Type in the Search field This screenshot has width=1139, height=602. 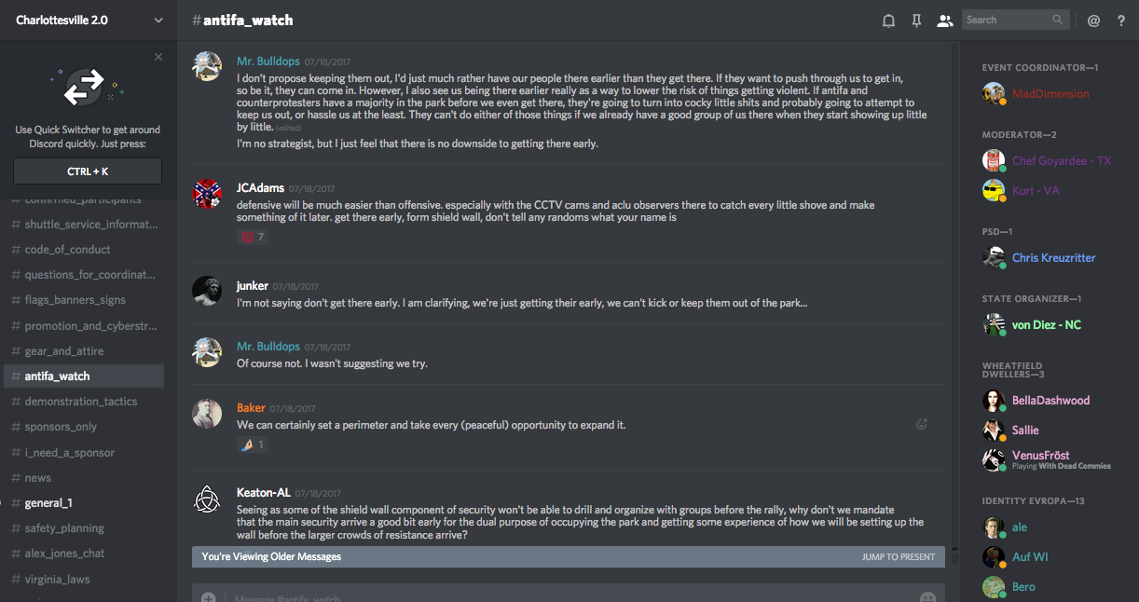[1007, 20]
